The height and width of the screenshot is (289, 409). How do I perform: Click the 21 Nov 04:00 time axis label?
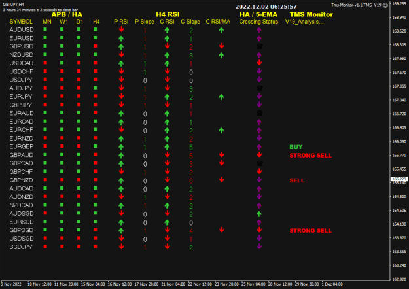pos(173,284)
